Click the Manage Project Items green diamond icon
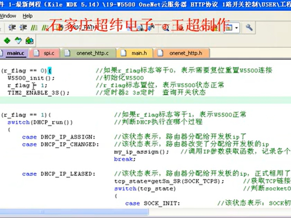 tap(7, 40)
